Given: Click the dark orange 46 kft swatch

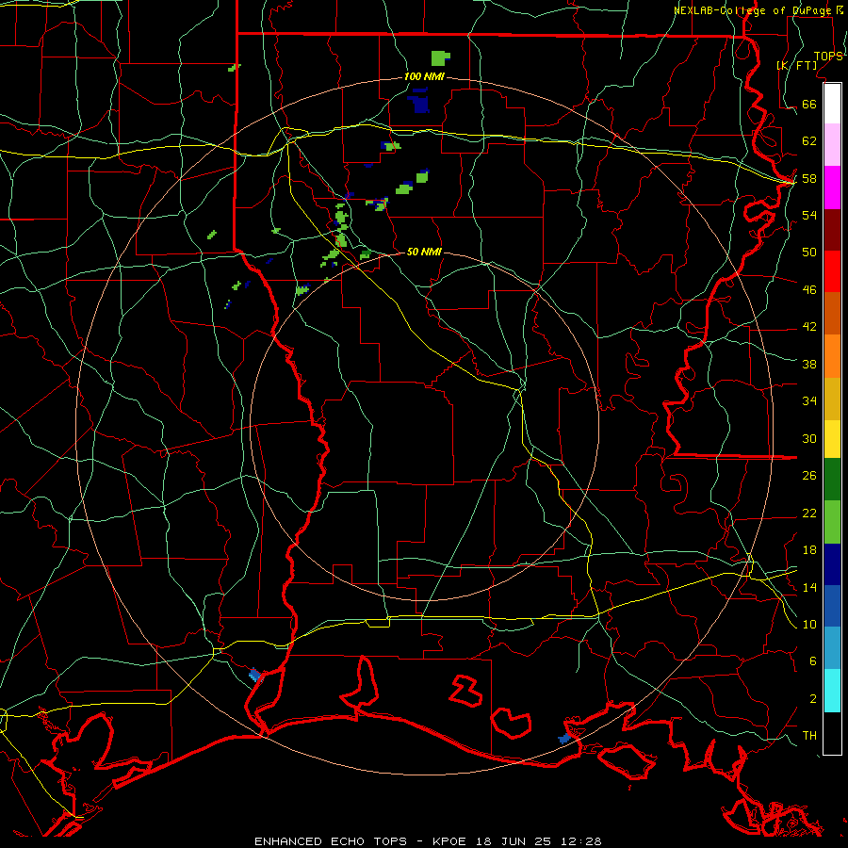Looking at the screenshot, I should click(832, 314).
